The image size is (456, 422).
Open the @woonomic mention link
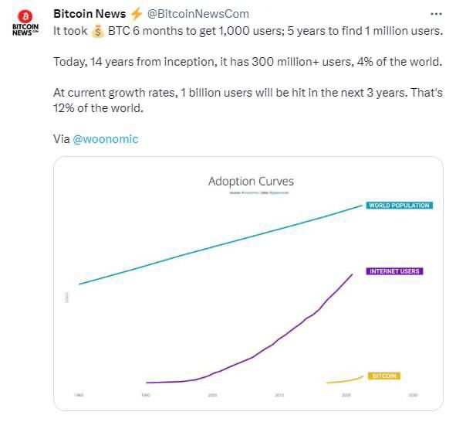tap(105, 139)
